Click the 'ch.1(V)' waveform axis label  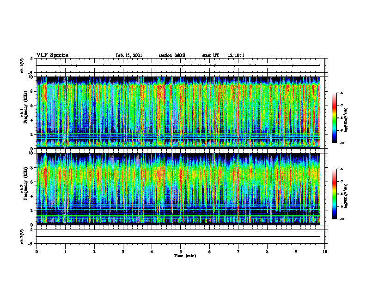click(22, 65)
